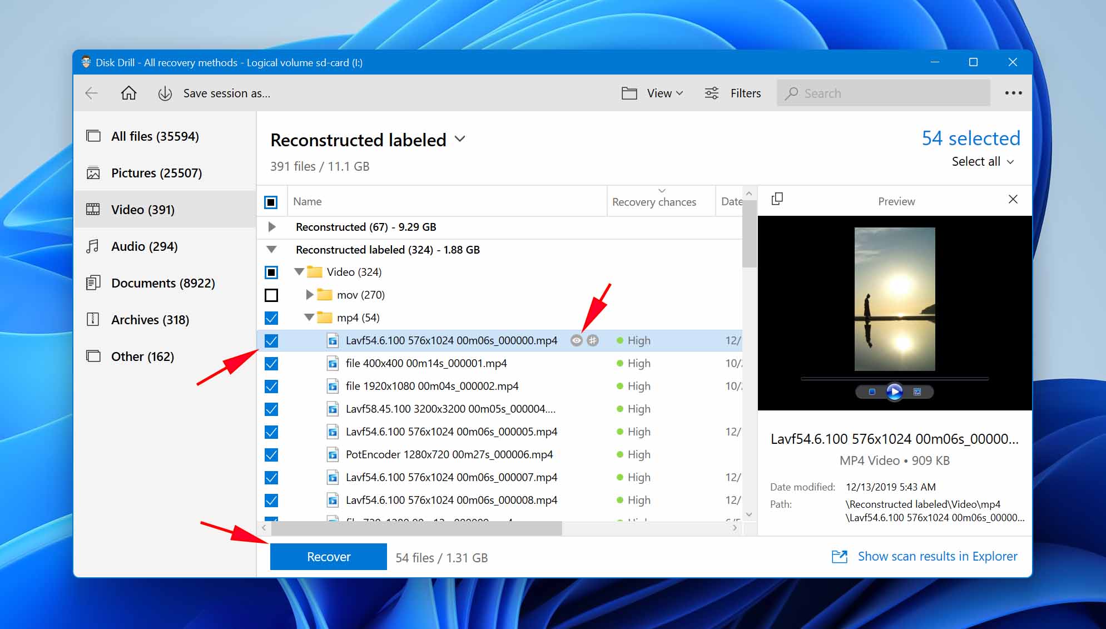
Task: Go back using the back arrow
Action: click(92, 93)
